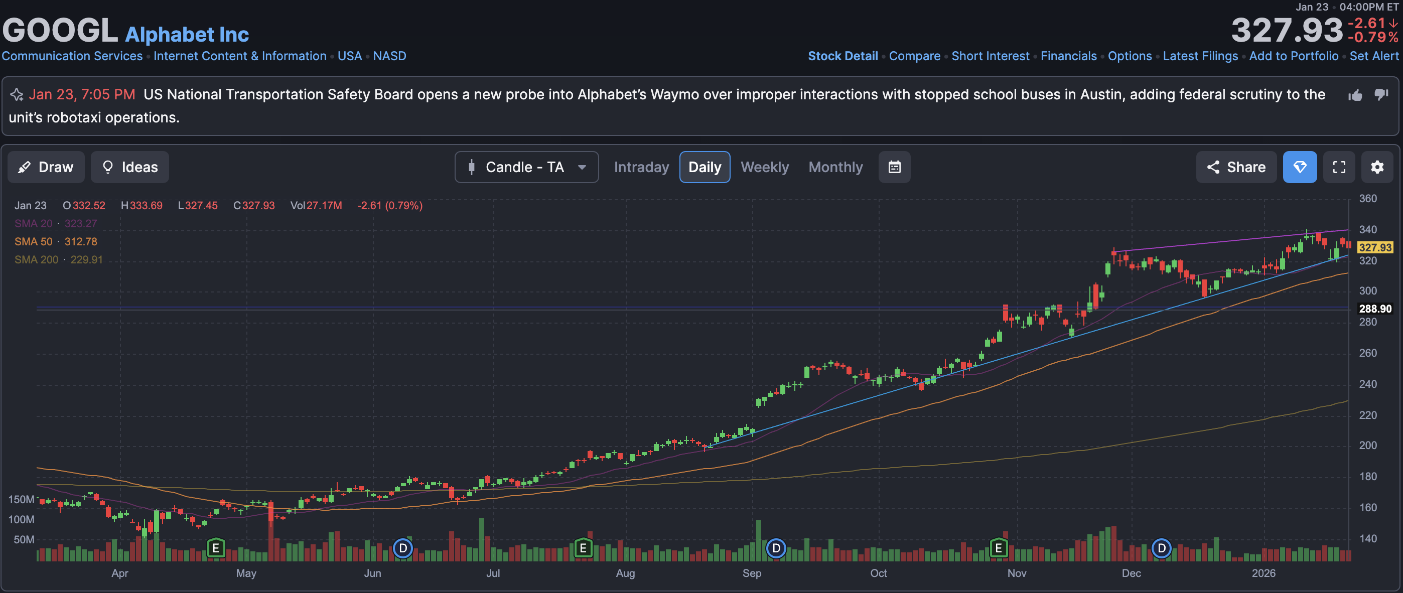Open the Ideas lightbulb button
Image resolution: width=1403 pixels, height=593 pixels.
click(x=130, y=167)
